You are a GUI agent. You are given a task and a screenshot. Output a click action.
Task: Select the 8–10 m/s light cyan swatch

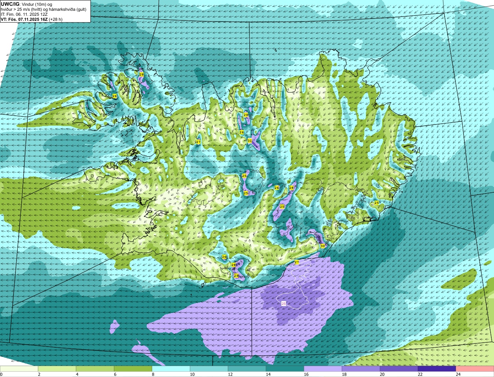point(171,369)
